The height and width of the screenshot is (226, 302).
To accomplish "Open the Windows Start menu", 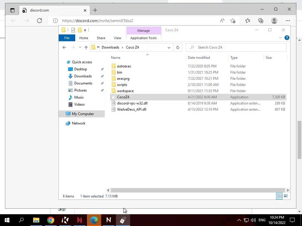I will pos(7,220).
